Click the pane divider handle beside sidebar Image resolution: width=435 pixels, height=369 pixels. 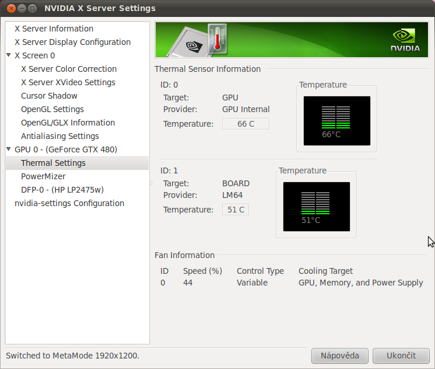pos(152,183)
